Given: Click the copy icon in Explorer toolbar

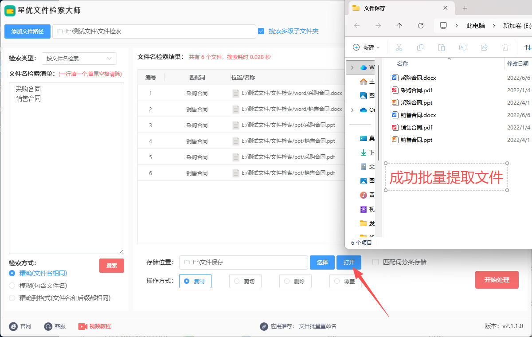Looking at the screenshot, I should (x=420, y=47).
